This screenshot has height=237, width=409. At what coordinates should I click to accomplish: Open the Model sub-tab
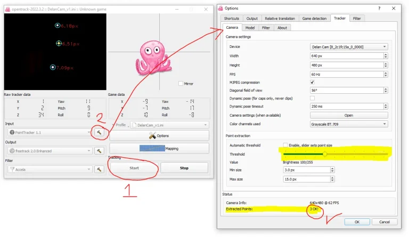pyautogui.click(x=250, y=28)
